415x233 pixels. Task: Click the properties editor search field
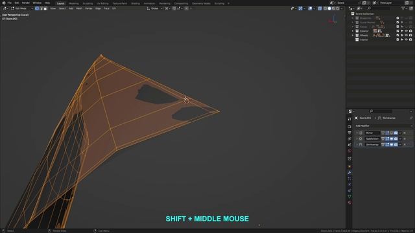tap(381, 111)
